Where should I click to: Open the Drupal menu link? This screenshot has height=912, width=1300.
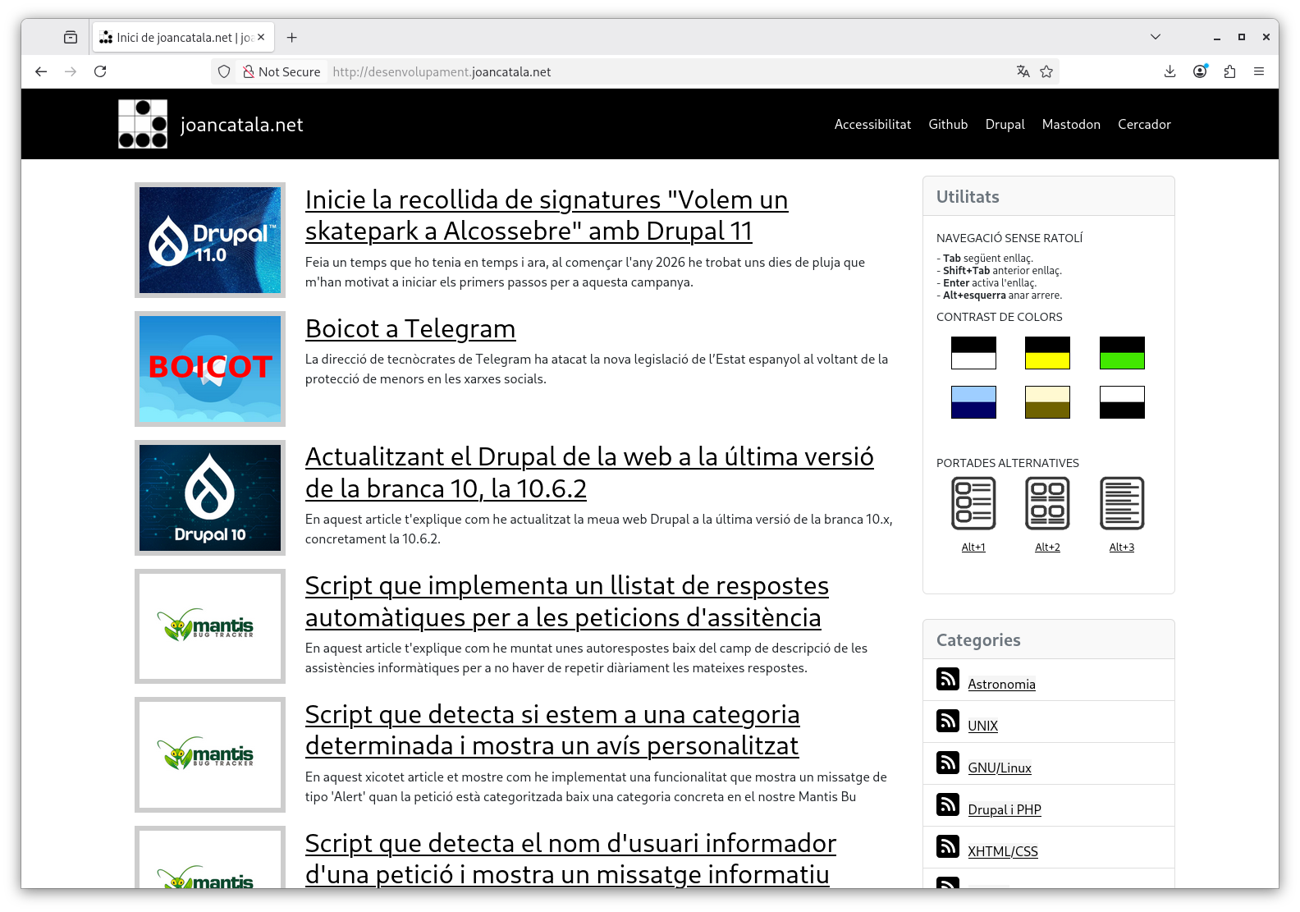1005,125
